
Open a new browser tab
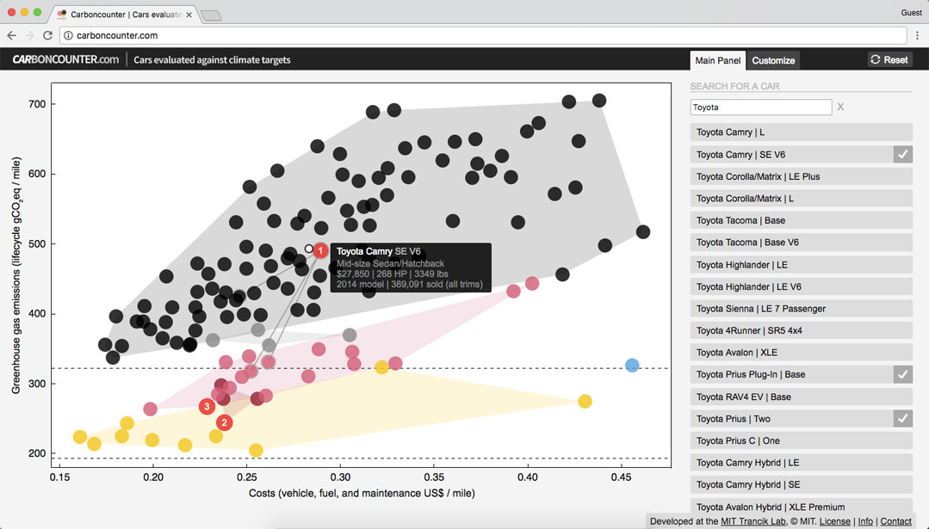click(211, 15)
